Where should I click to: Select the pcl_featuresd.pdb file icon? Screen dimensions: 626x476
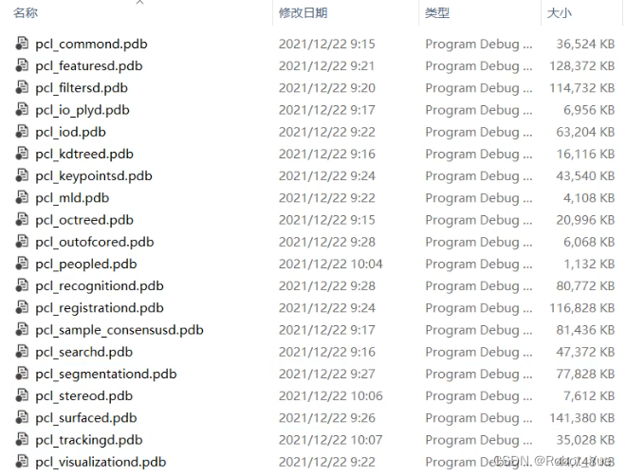tap(22, 65)
